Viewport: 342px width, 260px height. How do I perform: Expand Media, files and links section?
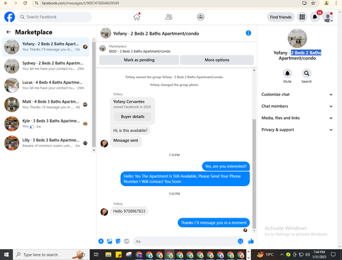(297, 118)
